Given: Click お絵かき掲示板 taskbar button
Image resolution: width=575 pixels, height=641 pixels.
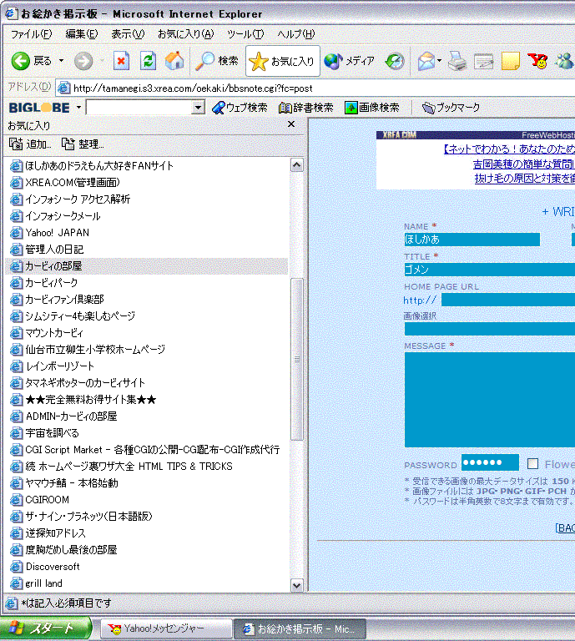Looking at the screenshot, I should pos(300,628).
